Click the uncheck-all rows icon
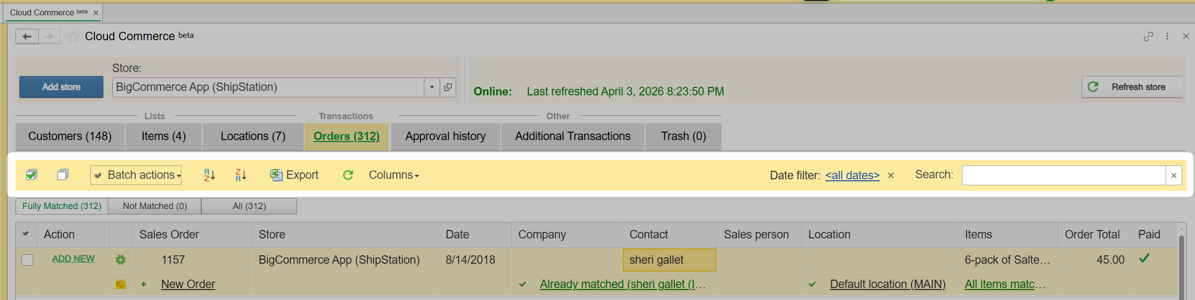 pyautogui.click(x=63, y=175)
